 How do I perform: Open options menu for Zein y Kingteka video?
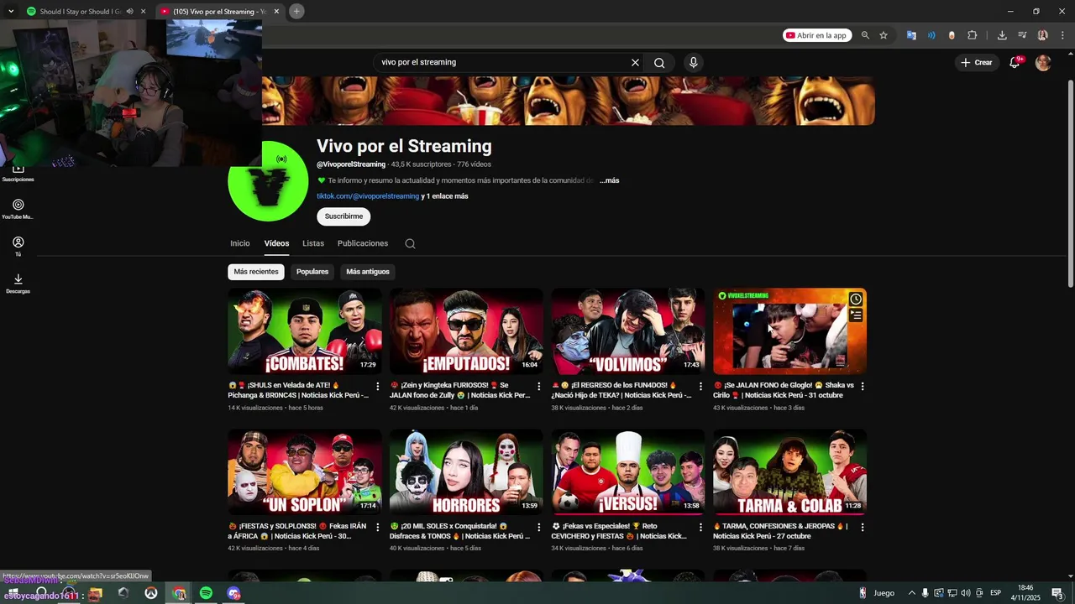[x=538, y=386]
